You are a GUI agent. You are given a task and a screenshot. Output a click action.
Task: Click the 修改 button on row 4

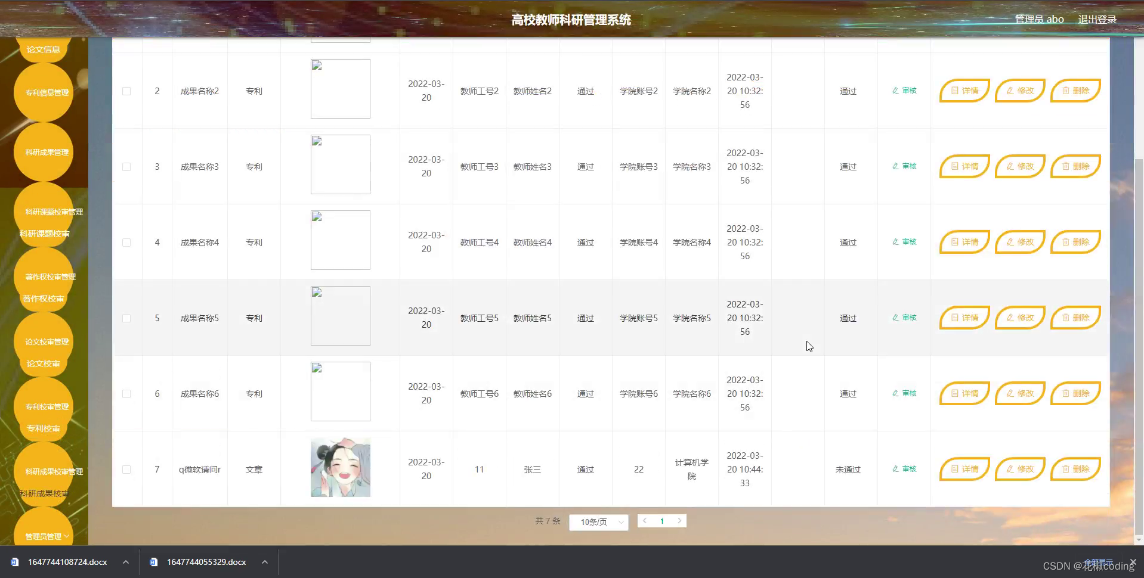coord(1019,242)
